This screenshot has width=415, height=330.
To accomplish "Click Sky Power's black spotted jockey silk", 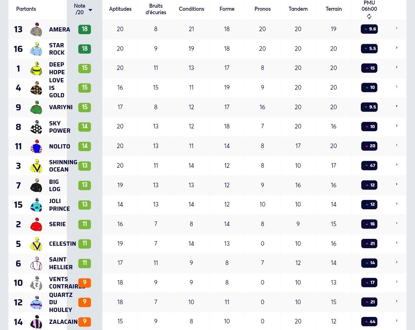I will [x=36, y=127].
